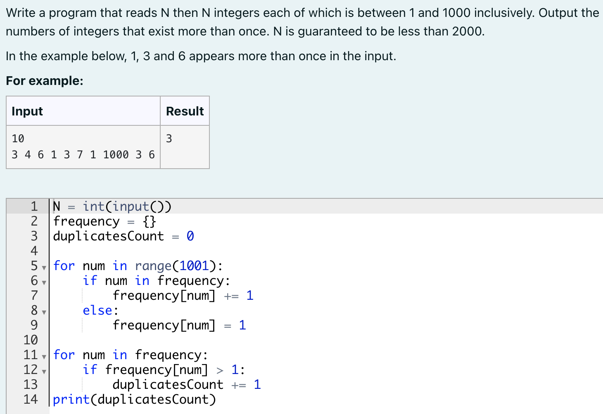
Task: Place cursor in the frequency = {} line
Action: coord(103,221)
